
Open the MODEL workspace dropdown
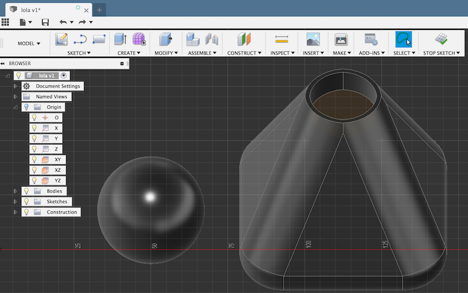29,43
